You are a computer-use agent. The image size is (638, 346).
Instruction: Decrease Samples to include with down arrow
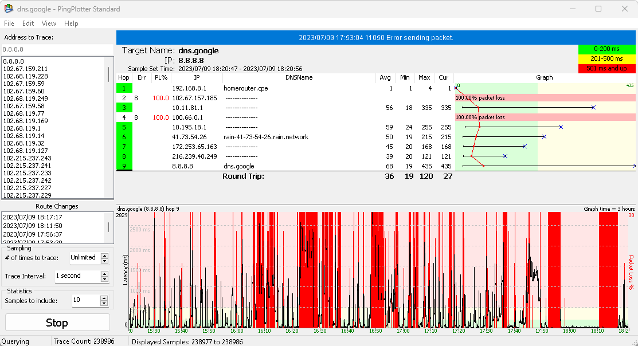pos(104,304)
